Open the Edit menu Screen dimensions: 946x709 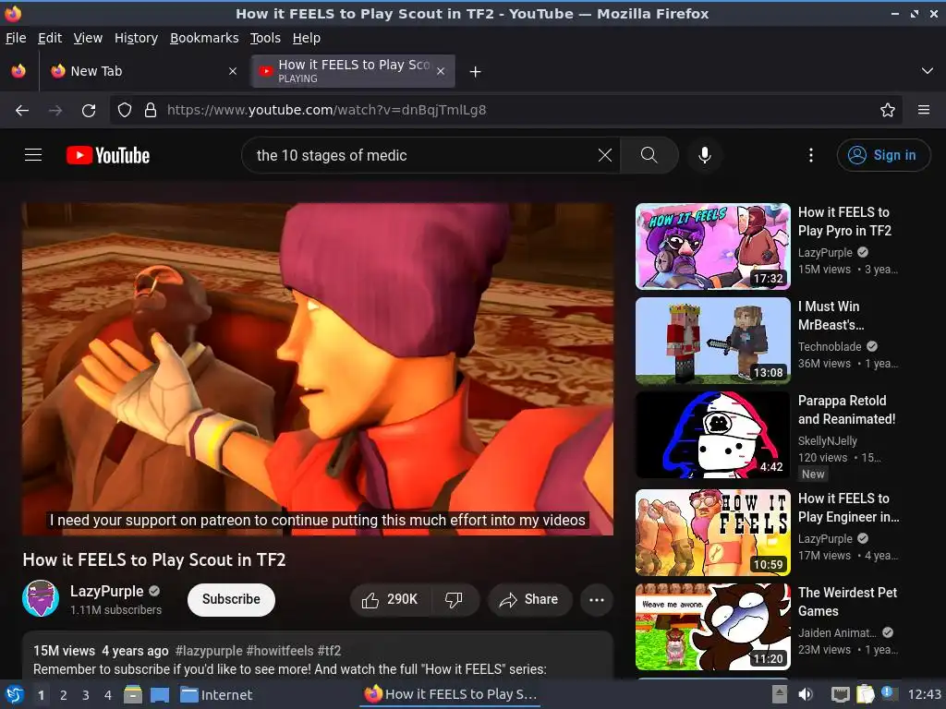50,38
